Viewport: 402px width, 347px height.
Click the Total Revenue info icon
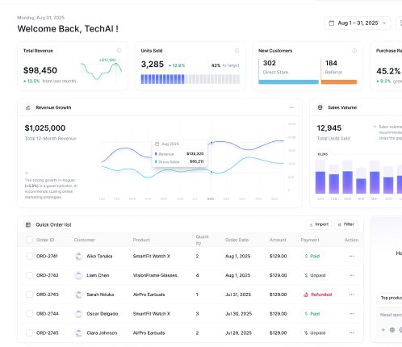tap(119, 51)
